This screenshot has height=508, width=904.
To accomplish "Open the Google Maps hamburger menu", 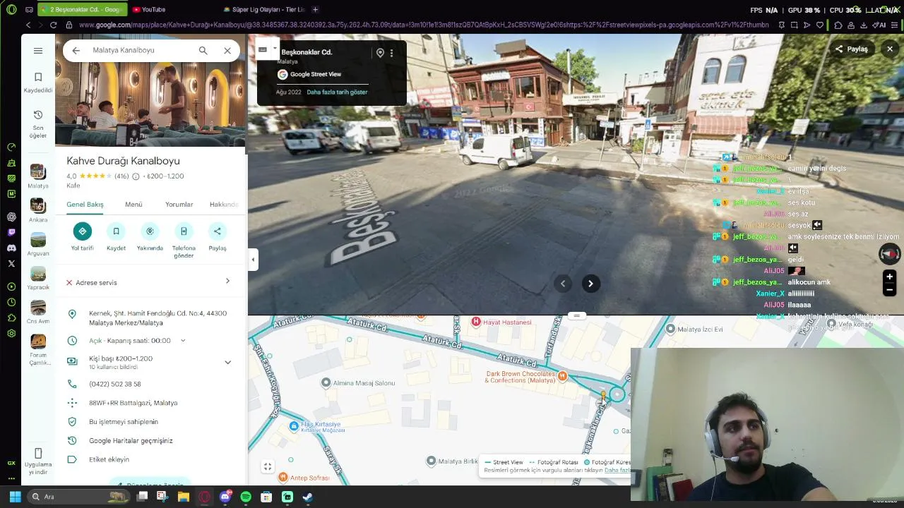I will click(38, 51).
